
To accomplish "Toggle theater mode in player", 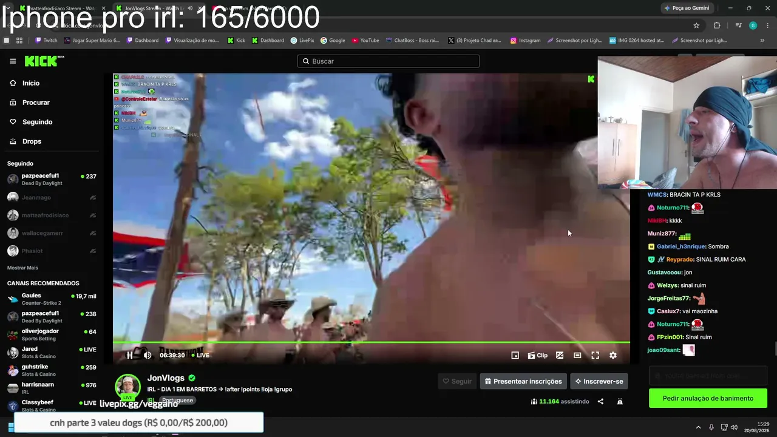I will [577, 356].
